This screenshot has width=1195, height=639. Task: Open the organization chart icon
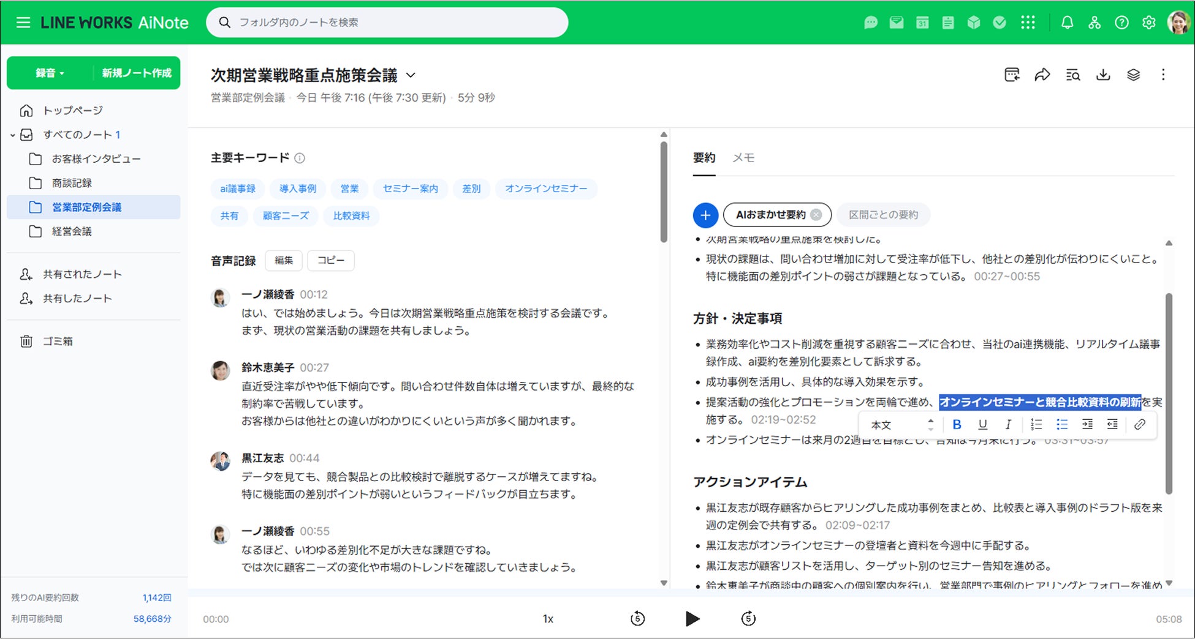coord(1094,23)
